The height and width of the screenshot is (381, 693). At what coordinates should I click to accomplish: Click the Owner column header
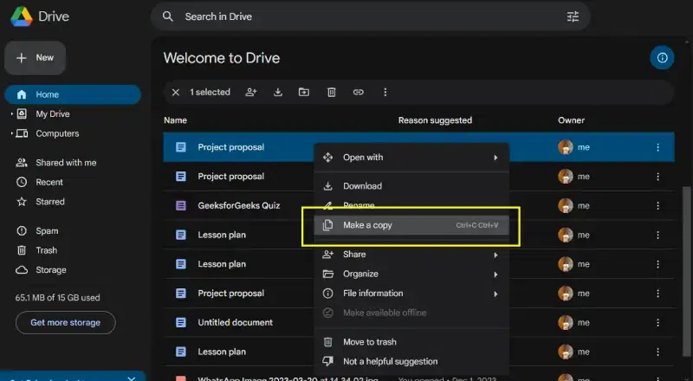[571, 120]
